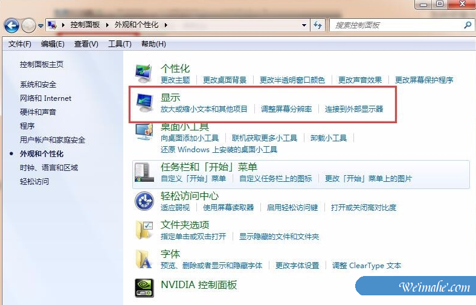Viewport: 476px width, 305px height.
Task: Expand the arrow after 控制面板 breadcrumb
Action: [107, 25]
